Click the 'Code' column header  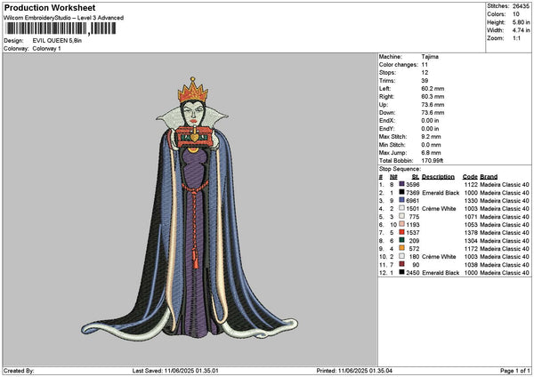[x=470, y=177]
